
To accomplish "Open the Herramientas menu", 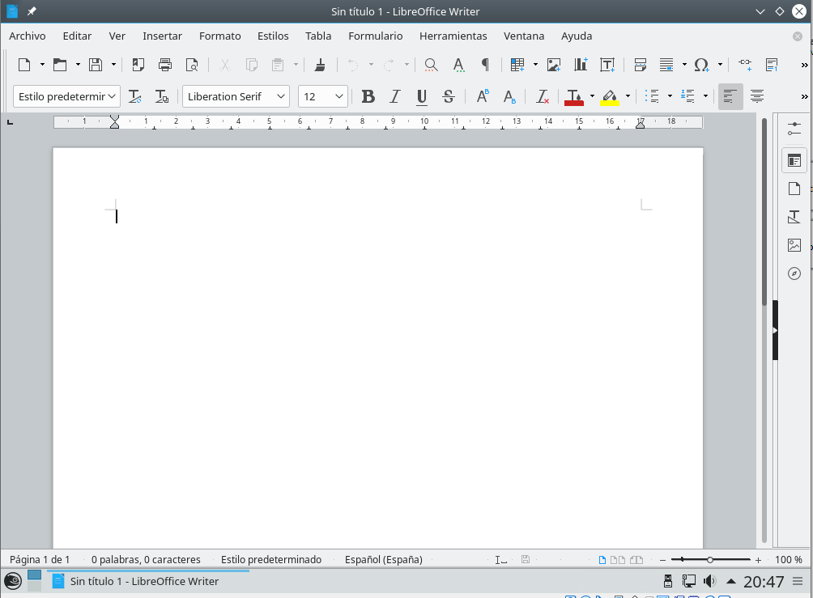I will coord(453,36).
